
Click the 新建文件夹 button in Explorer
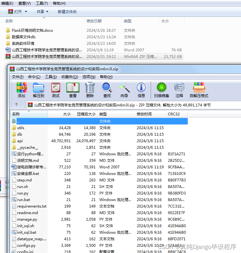[x=67, y=12]
